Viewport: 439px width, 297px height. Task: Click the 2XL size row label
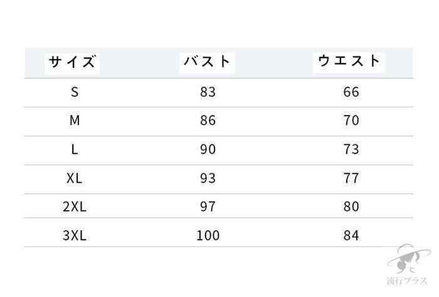click(75, 207)
